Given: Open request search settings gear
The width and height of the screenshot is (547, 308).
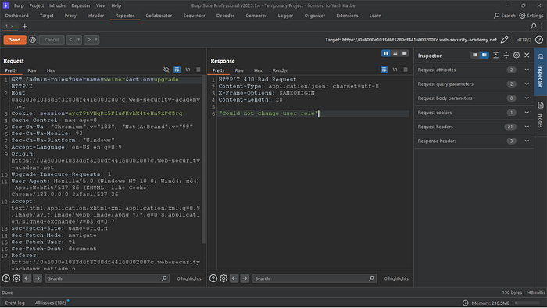Looking at the screenshot, I should click(x=16, y=278).
